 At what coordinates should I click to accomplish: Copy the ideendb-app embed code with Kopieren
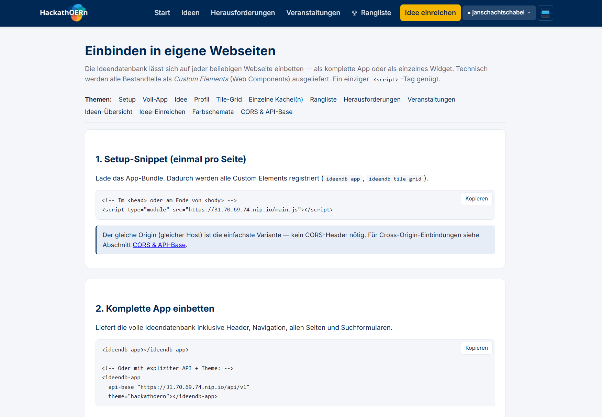click(x=476, y=348)
